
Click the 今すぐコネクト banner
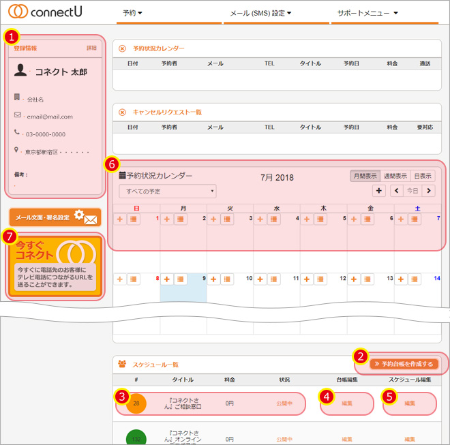click(x=55, y=264)
